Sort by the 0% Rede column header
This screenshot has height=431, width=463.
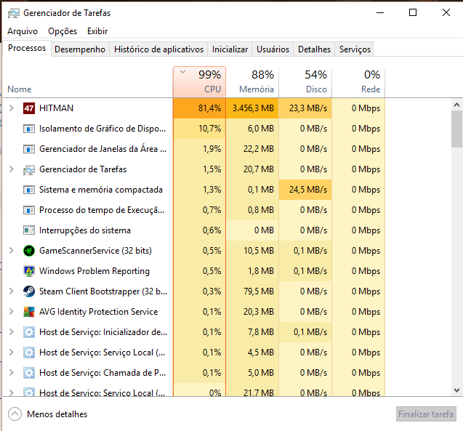[x=358, y=82]
